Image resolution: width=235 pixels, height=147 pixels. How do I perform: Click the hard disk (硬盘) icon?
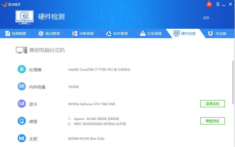click(x=22, y=121)
